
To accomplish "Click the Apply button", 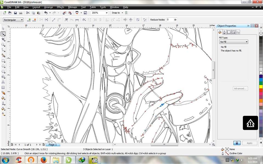I will tap(249, 143).
